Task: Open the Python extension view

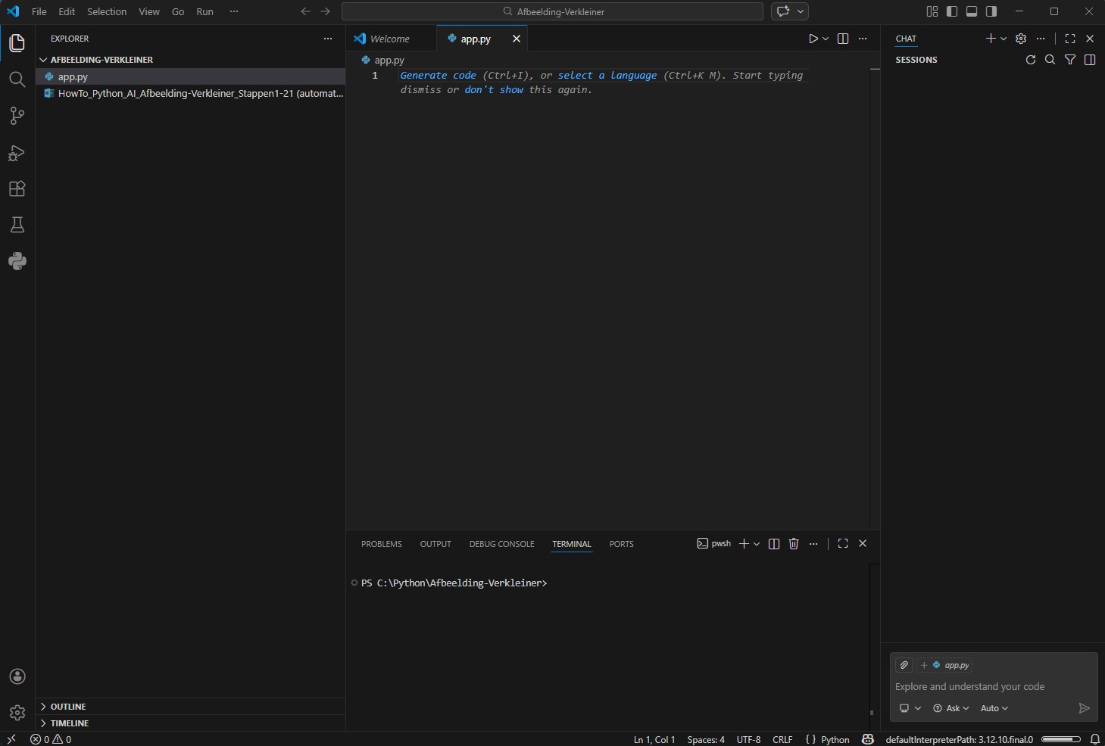Action: pyautogui.click(x=17, y=261)
